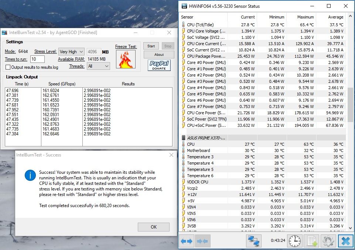The height and width of the screenshot is (250, 355).
Task: Click the Available RAM label
Action: pos(71,59)
